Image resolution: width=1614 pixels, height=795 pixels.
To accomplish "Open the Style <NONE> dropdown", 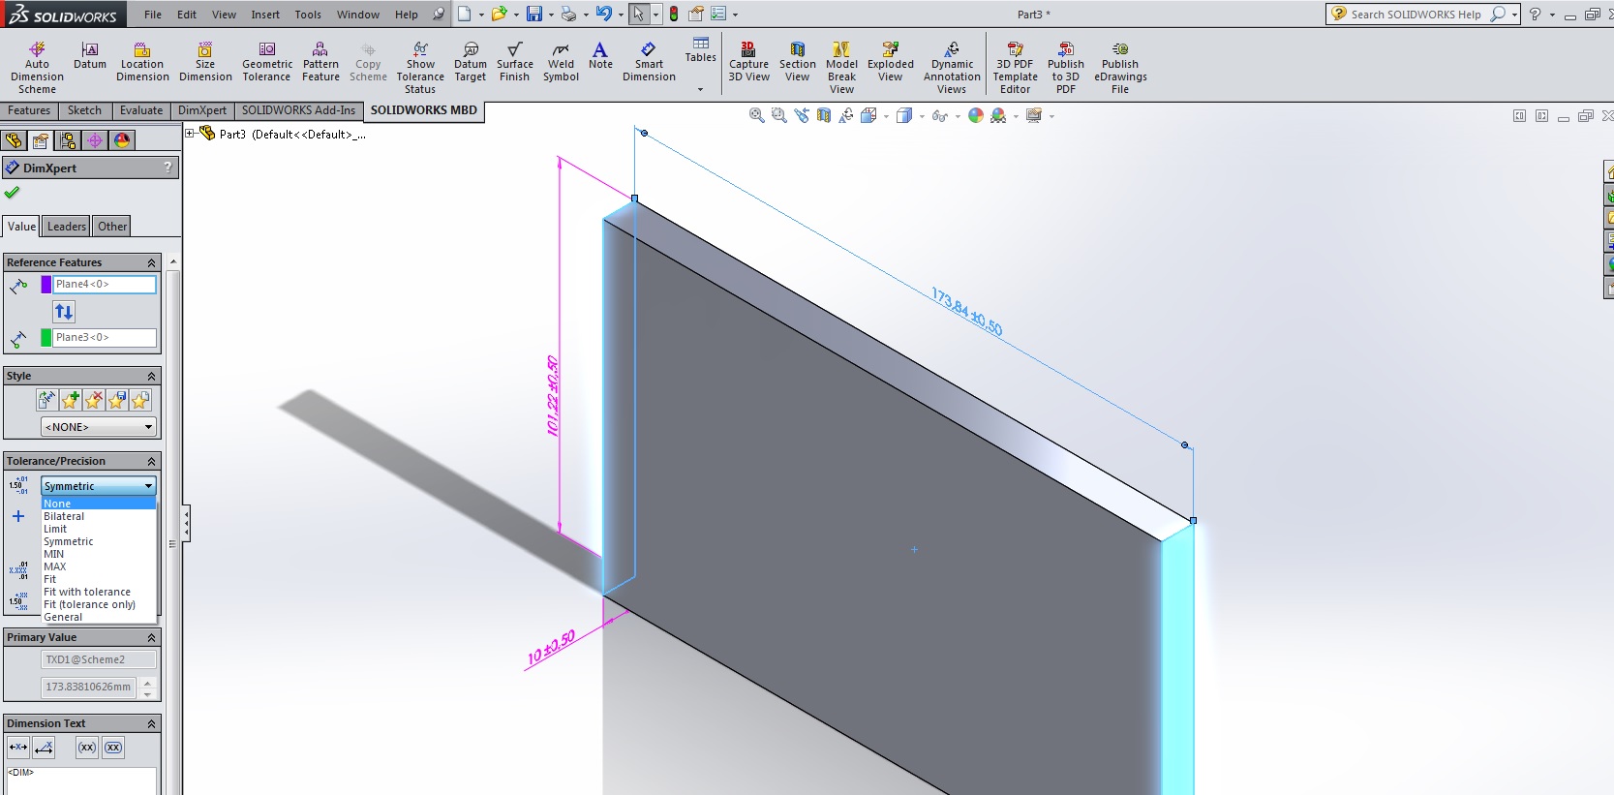I will pos(98,427).
